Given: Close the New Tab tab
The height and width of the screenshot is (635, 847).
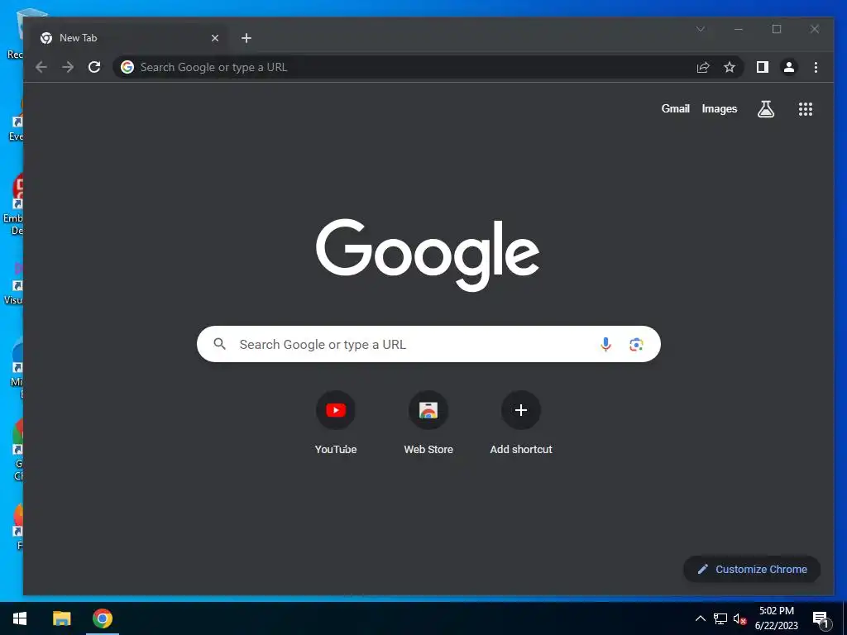Looking at the screenshot, I should (x=215, y=38).
